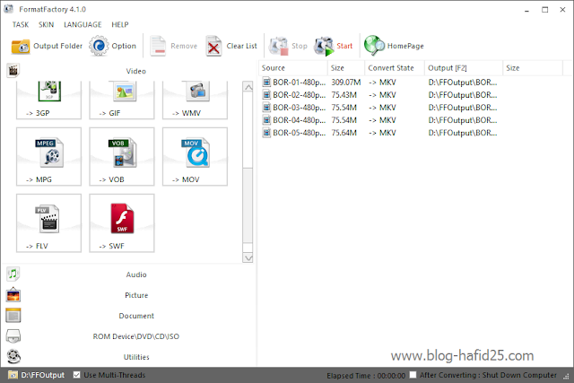Click the Utilities film reel icon

(13, 356)
